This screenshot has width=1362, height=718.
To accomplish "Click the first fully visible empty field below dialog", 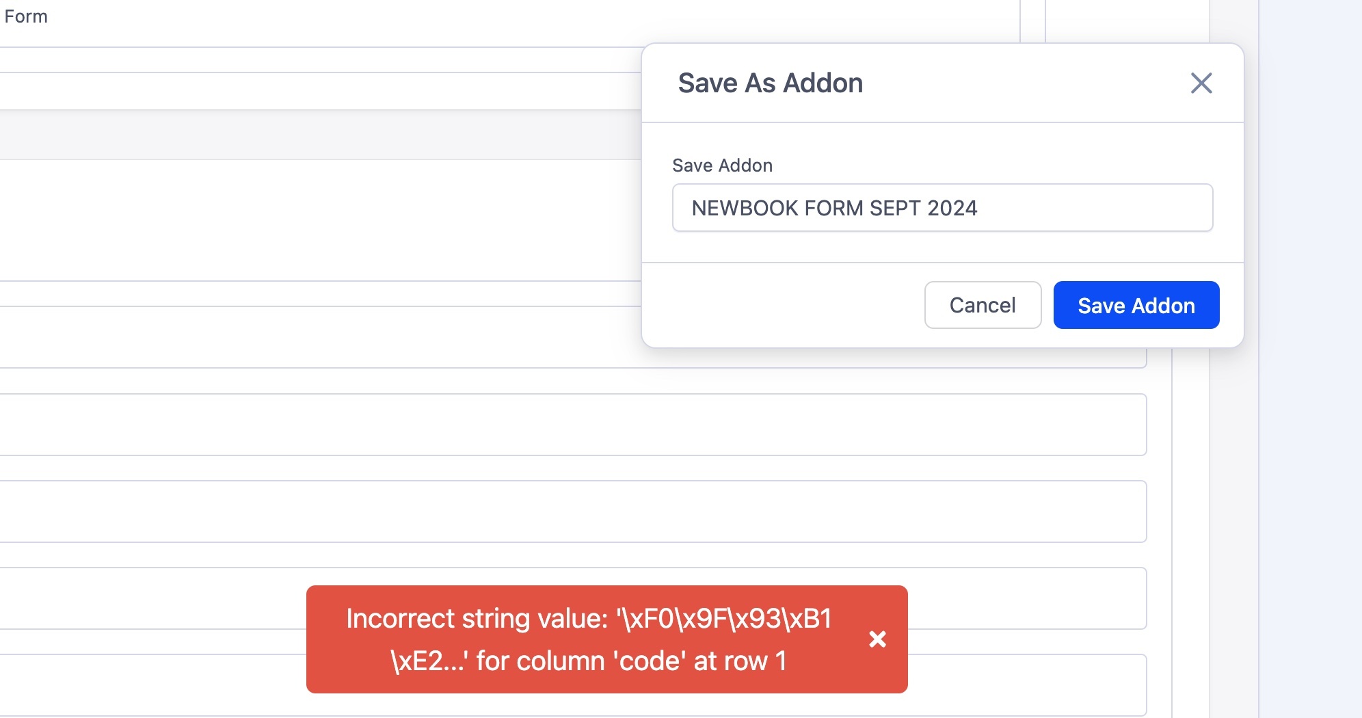I will coord(572,425).
